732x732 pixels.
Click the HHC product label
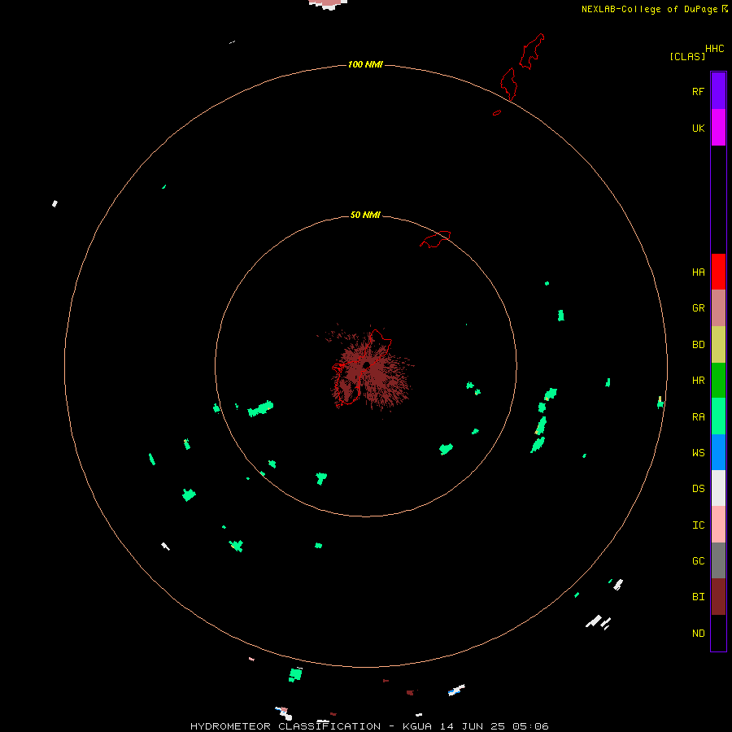714,48
